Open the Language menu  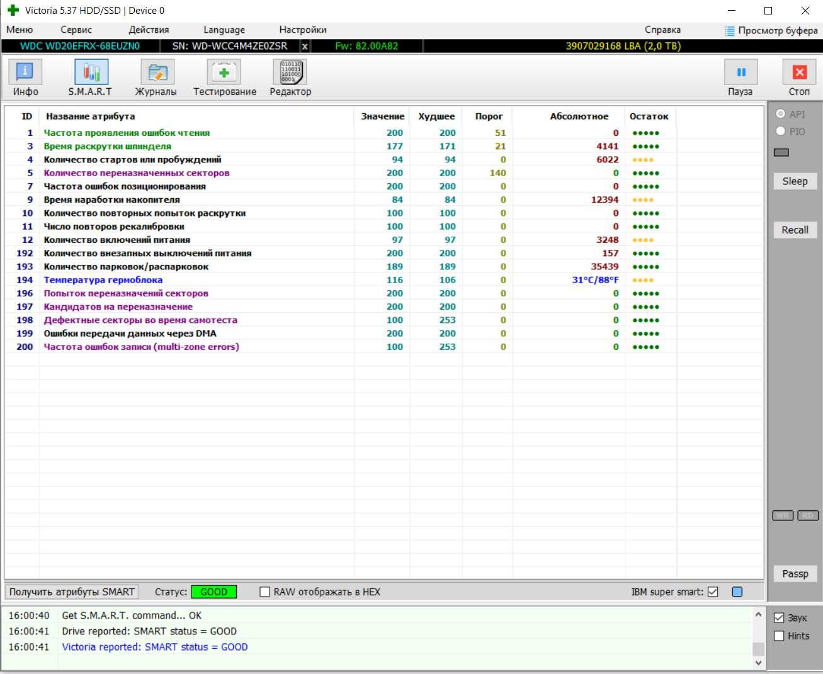224,30
